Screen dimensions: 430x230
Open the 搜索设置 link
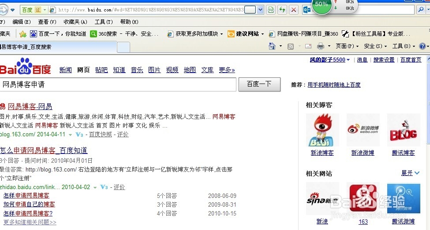[x=384, y=60]
